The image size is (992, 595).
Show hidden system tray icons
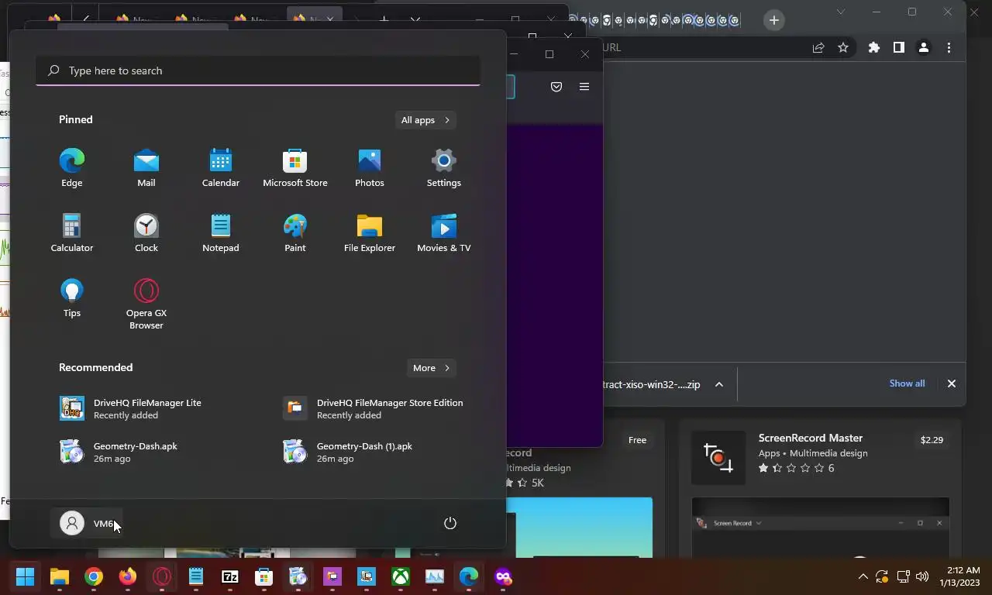(863, 576)
